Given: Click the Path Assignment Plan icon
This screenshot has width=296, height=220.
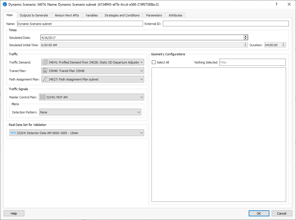Looking at the screenshot, I should point(45,79).
